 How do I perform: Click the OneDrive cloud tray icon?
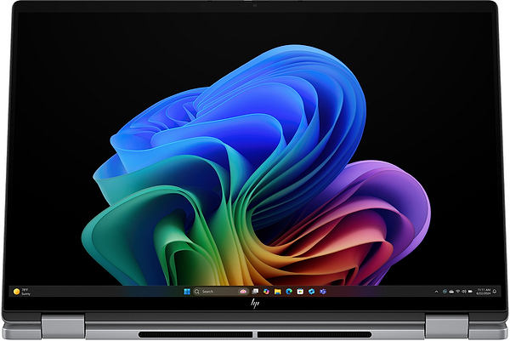pyautogui.click(x=451, y=292)
